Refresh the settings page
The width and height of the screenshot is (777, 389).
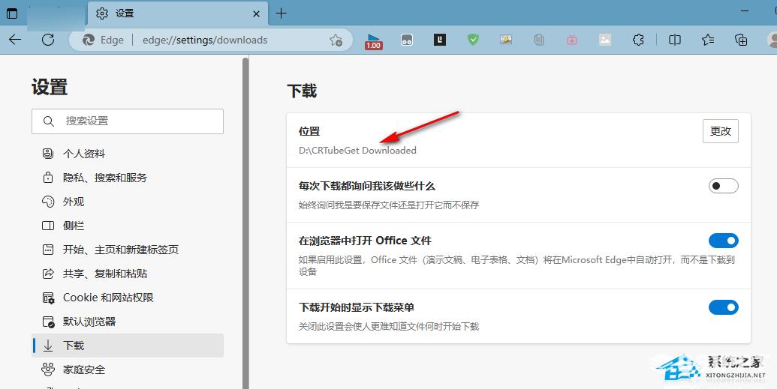[x=48, y=40]
